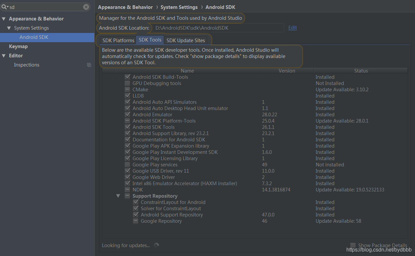Open Keymap settings

point(18,46)
